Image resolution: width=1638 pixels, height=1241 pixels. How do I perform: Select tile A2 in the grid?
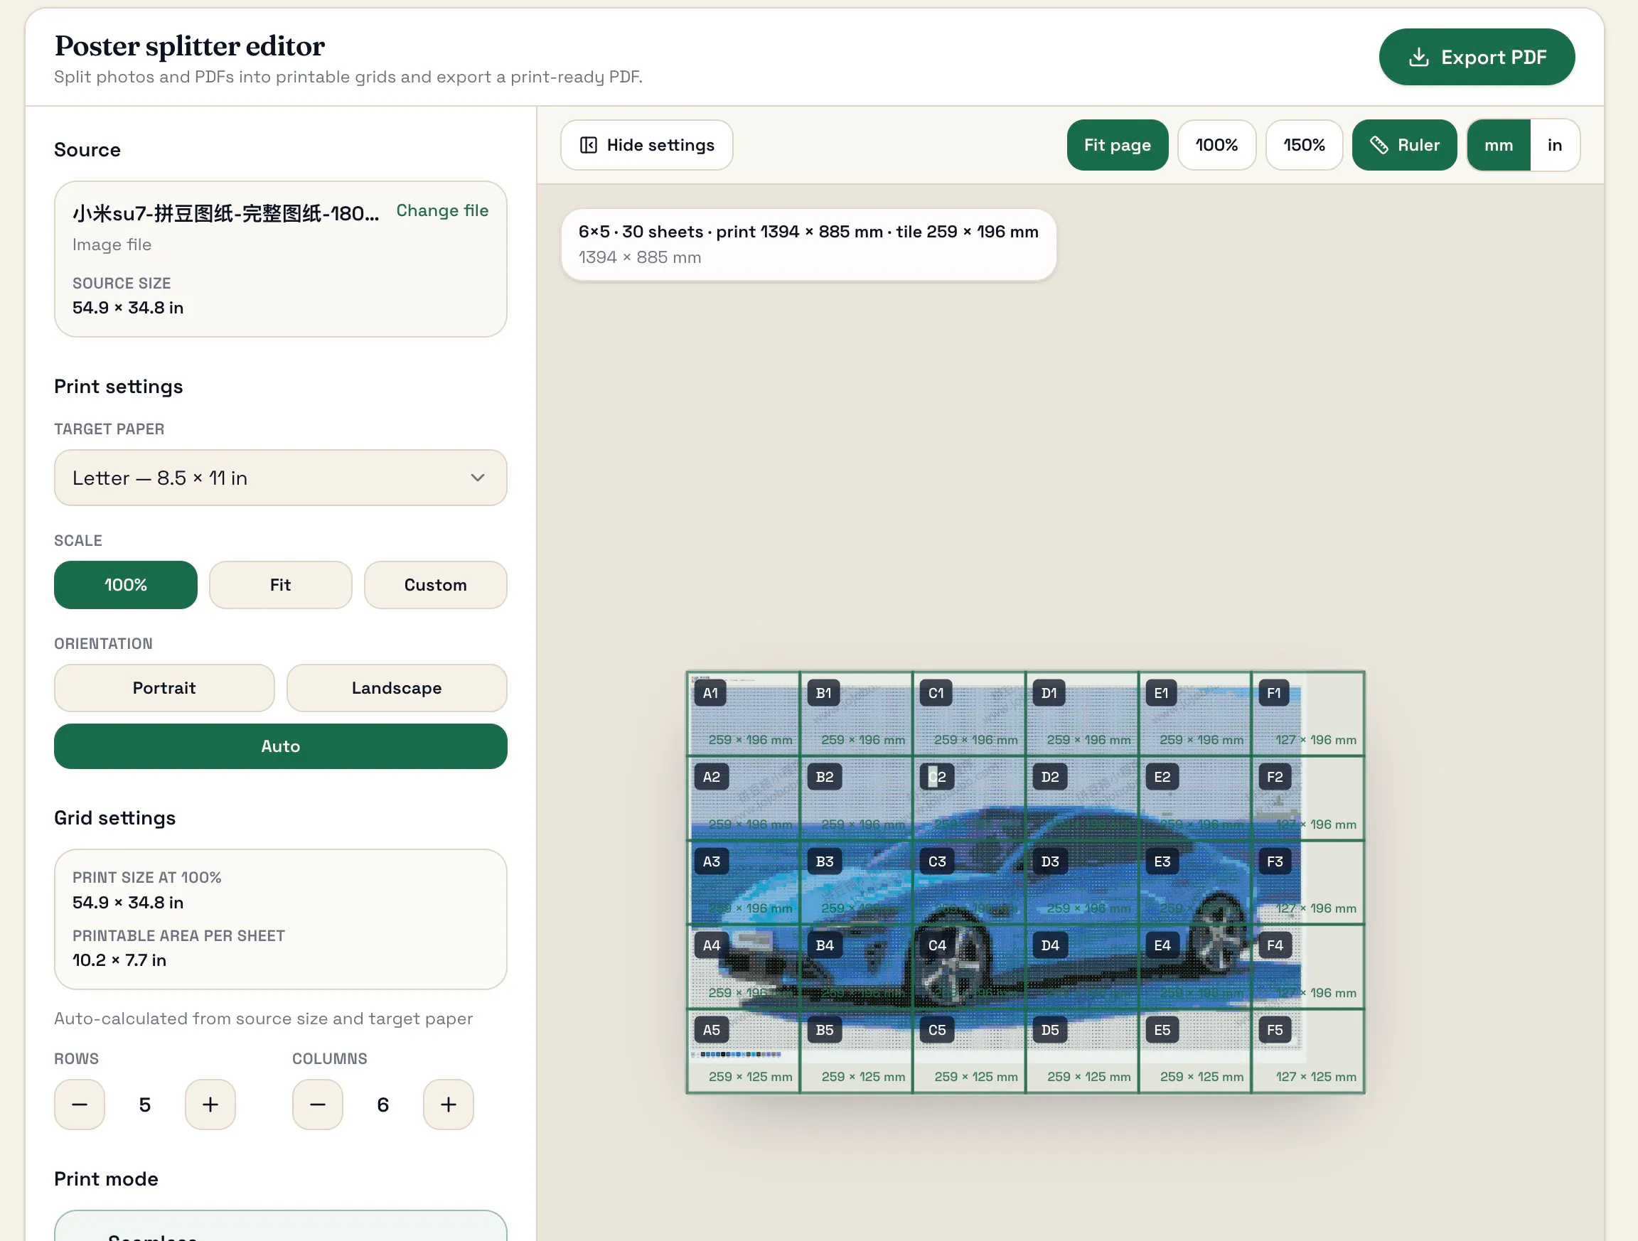744,798
